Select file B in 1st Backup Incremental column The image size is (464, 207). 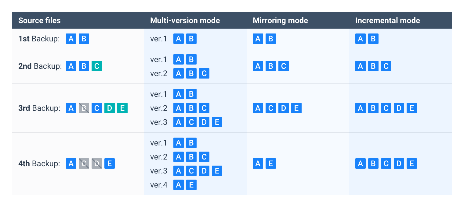pos(373,39)
